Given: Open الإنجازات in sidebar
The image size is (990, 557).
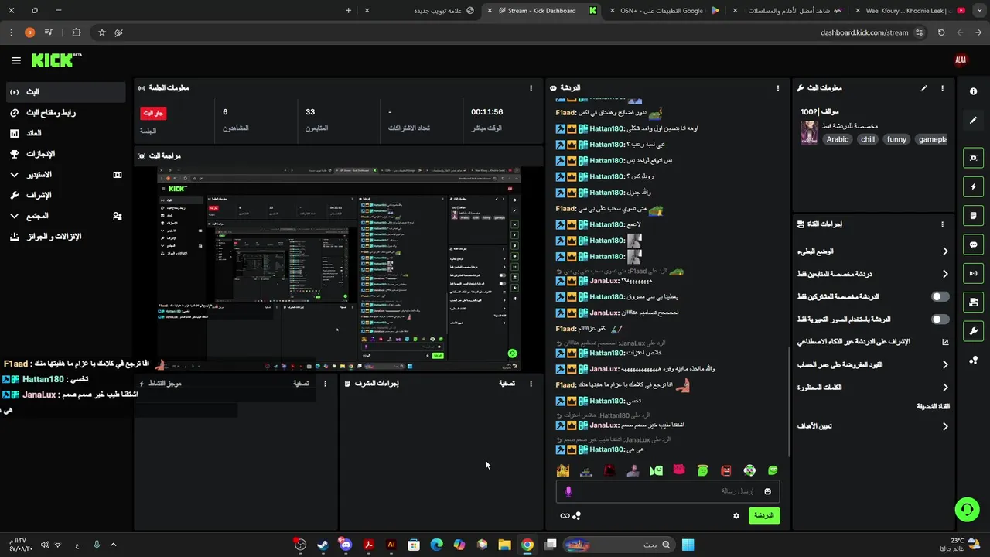Looking at the screenshot, I should click(x=66, y=154).
